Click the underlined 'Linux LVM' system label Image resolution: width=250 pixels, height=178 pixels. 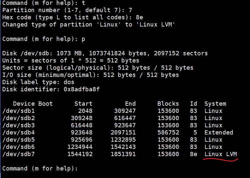coord(221,154)
